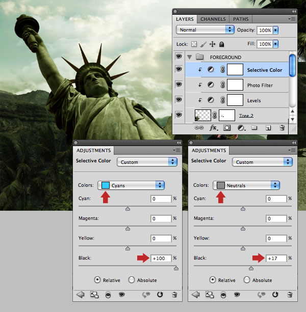Layers panel scroll down arrow
This screenshot has width=306, height=312.
pos(292,120)
